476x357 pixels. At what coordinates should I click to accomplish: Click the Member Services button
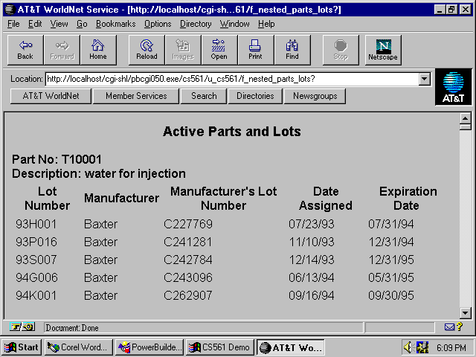point(136,96)
